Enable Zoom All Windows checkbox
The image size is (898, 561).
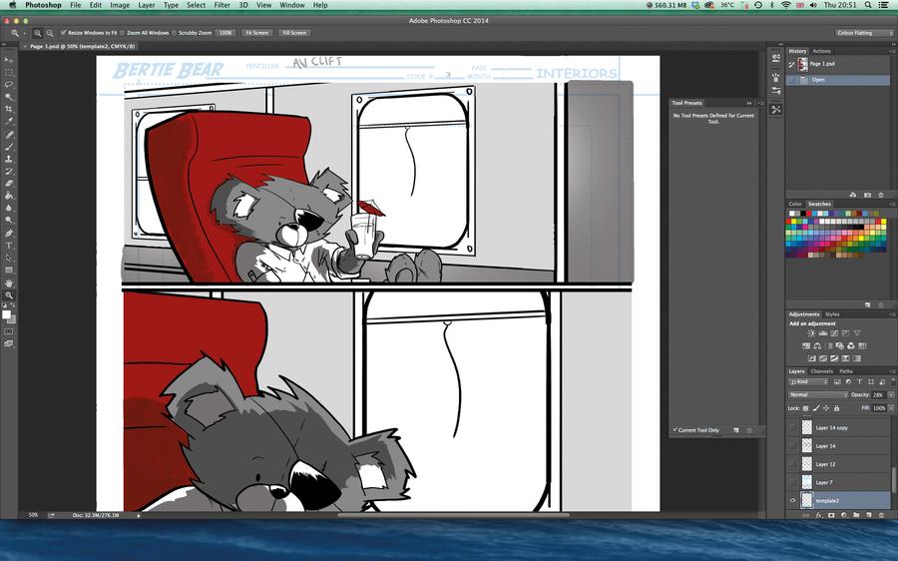pos(123,33)
